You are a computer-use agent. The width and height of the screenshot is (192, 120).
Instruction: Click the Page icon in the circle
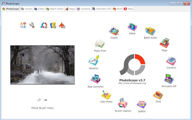(x=164, y=43)
